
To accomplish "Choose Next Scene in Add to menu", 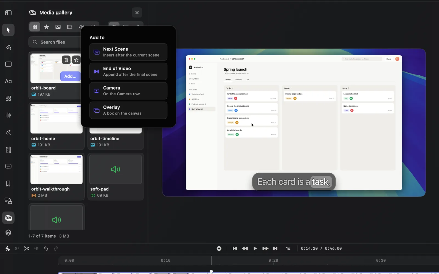I will [x=128, y=52].
